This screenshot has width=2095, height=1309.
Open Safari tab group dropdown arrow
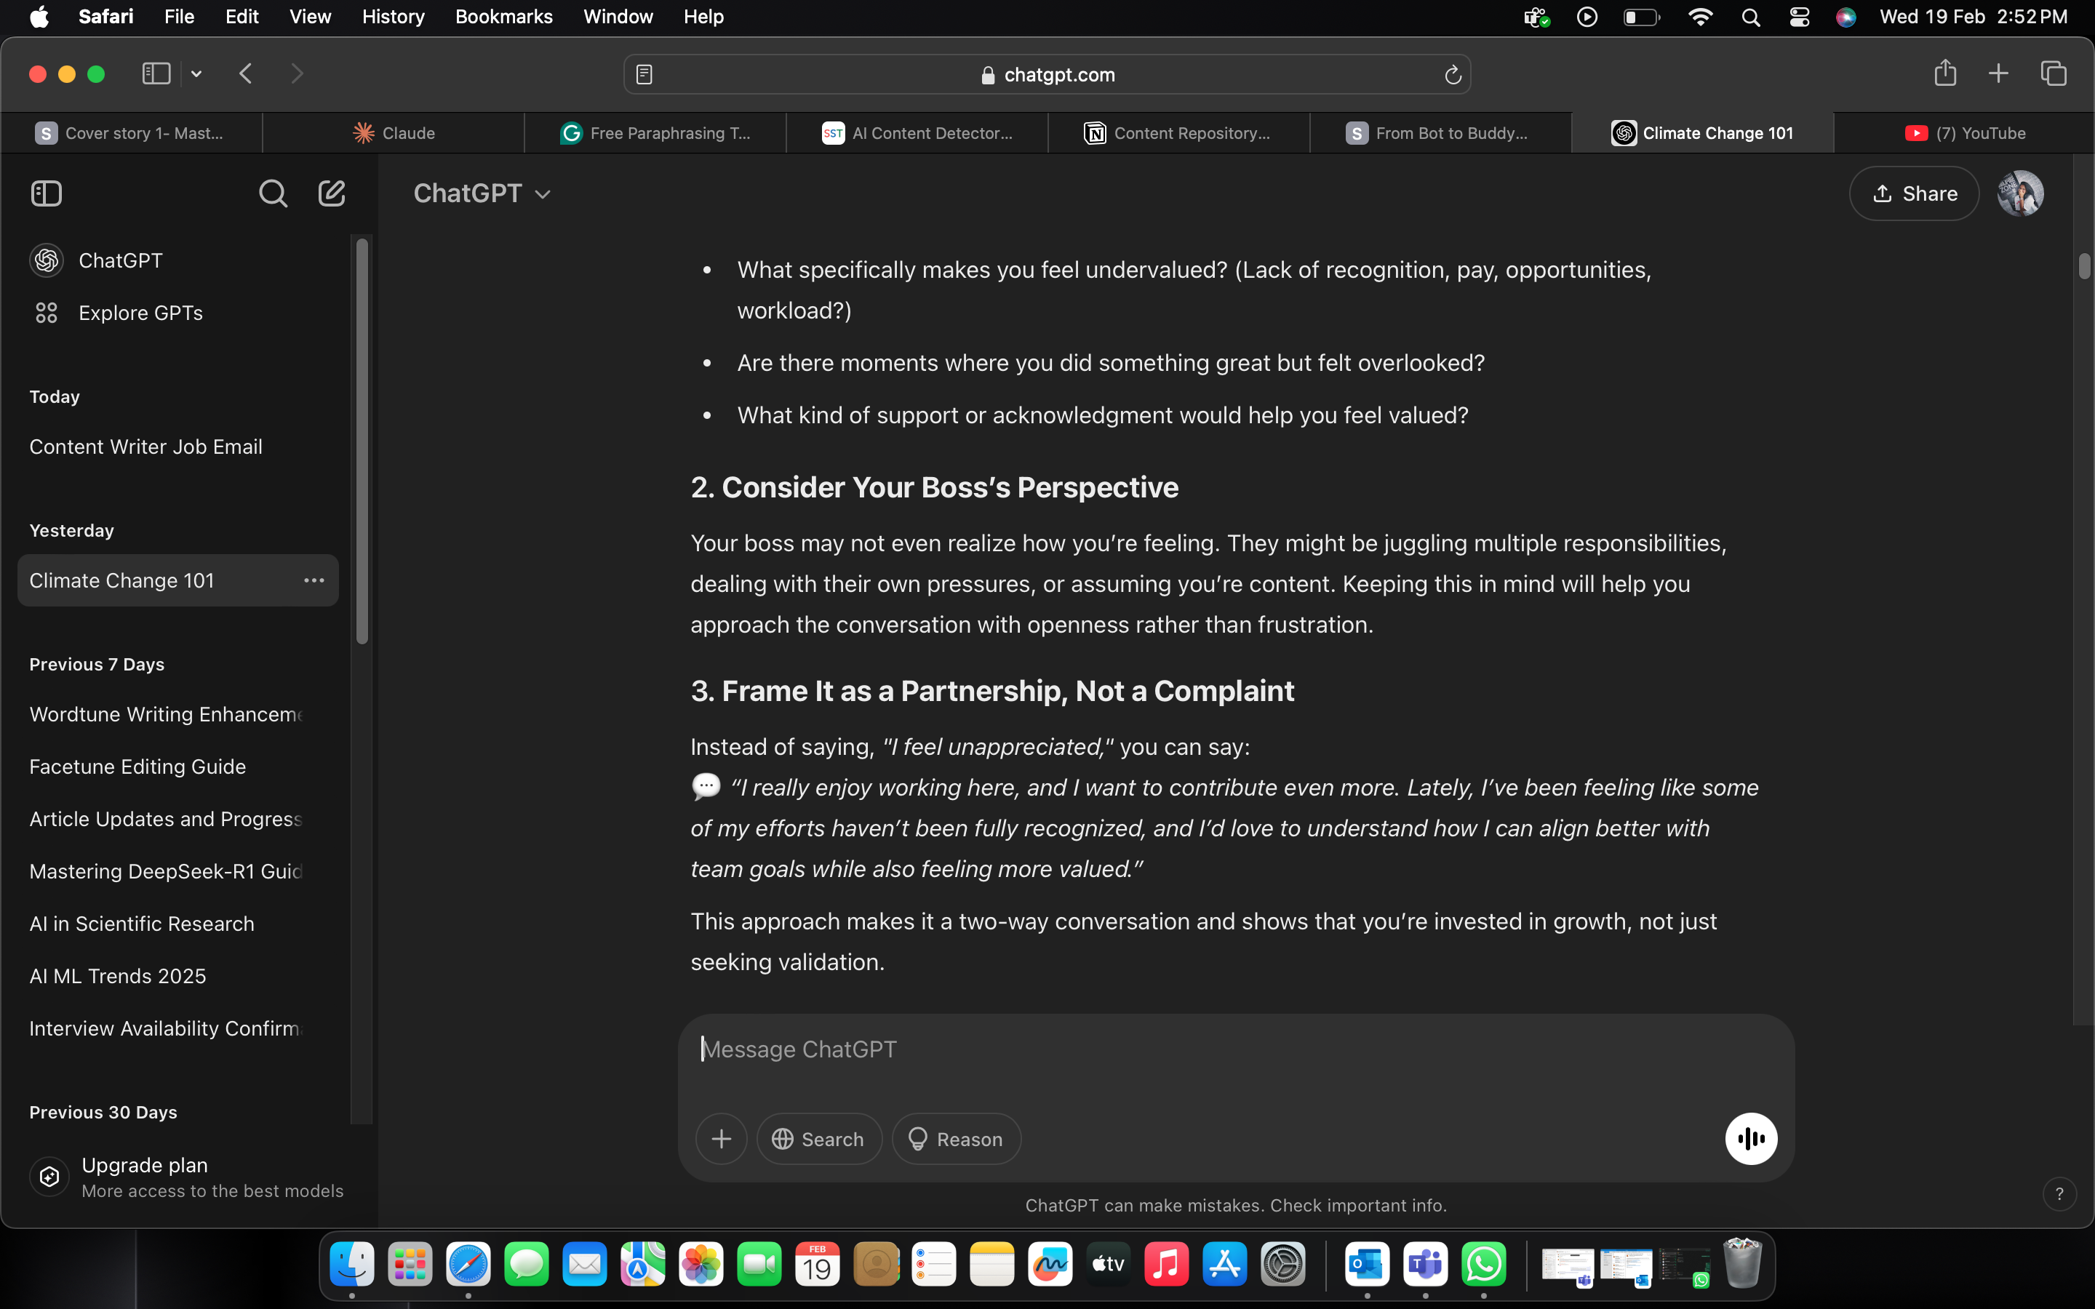[196, 73]
